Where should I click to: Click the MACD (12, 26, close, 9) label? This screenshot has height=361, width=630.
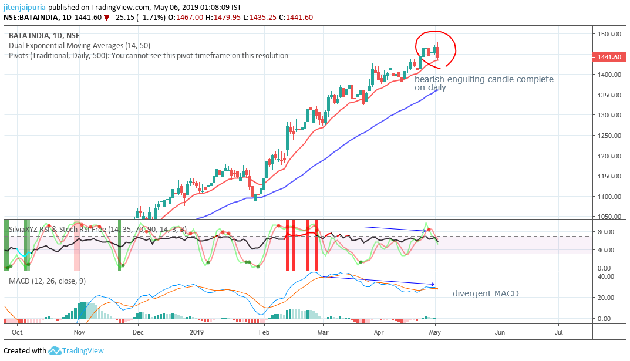(x=48, y=281)
